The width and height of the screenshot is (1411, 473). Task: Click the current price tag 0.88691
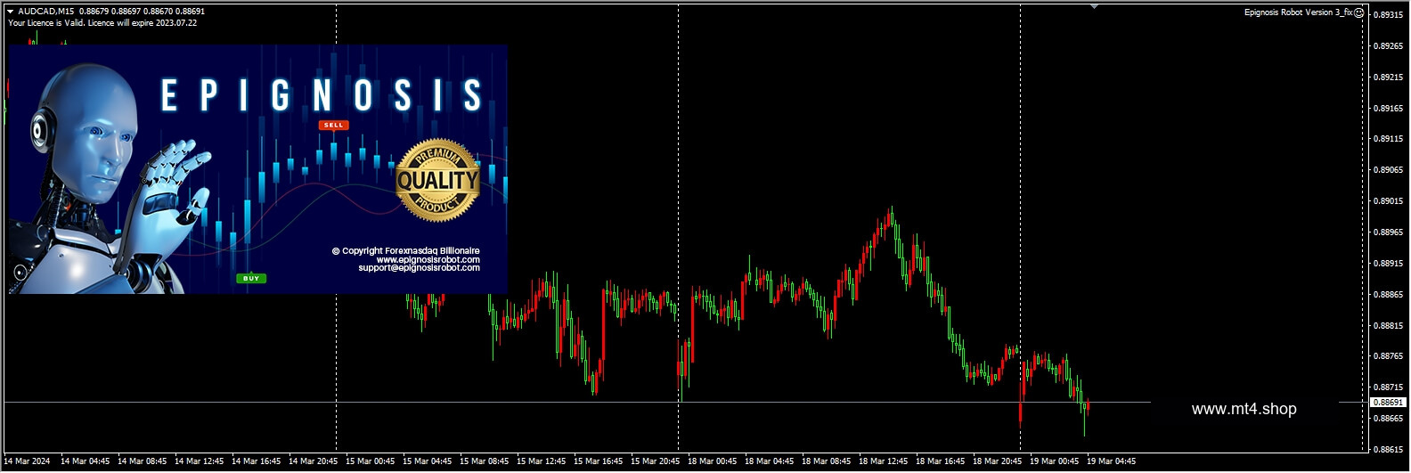click(1387, 403)
